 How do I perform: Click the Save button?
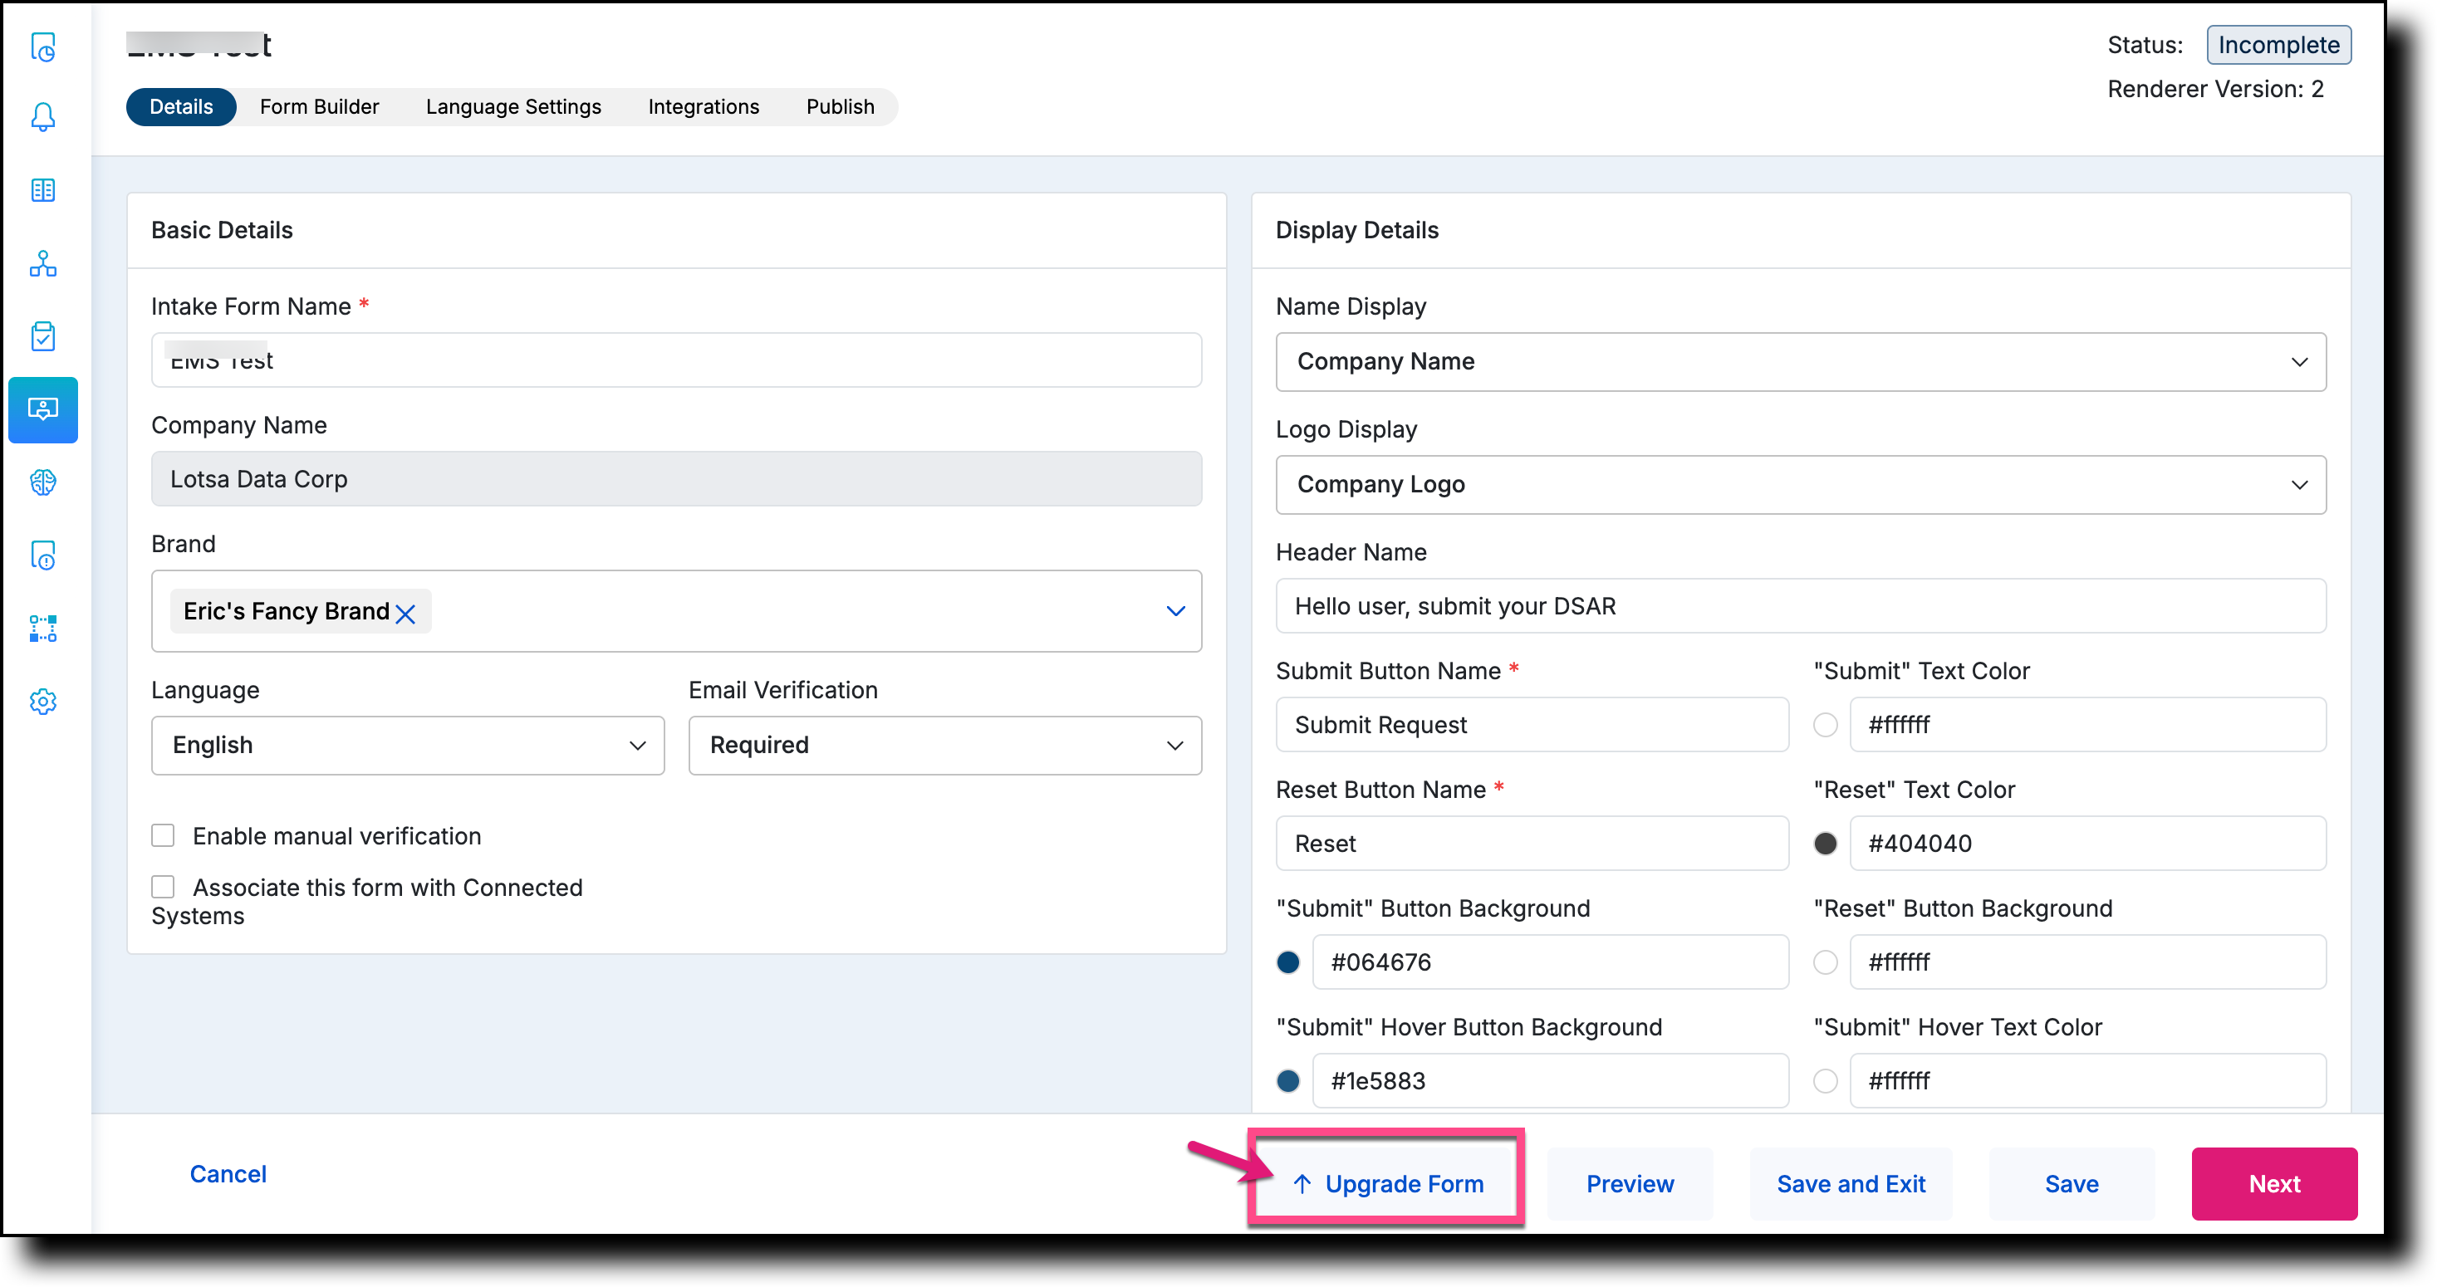coord(2072,1184)
